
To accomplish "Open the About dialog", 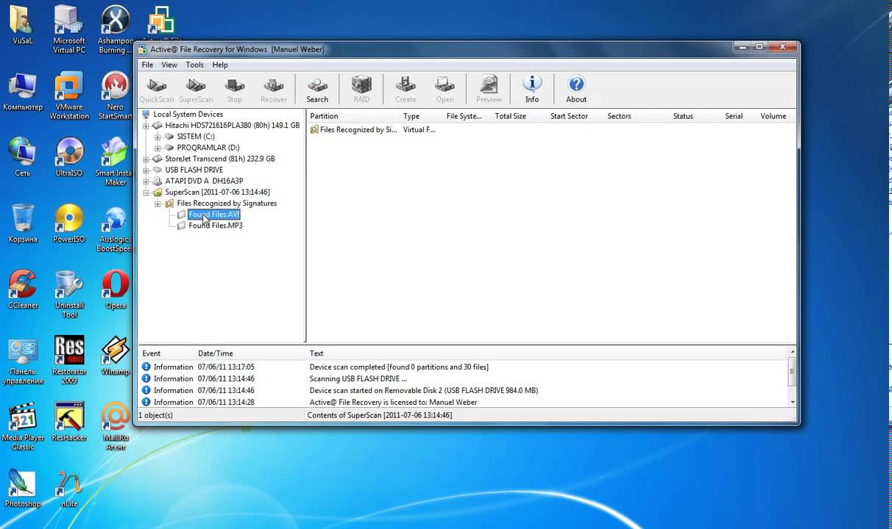I will [576, 90].
